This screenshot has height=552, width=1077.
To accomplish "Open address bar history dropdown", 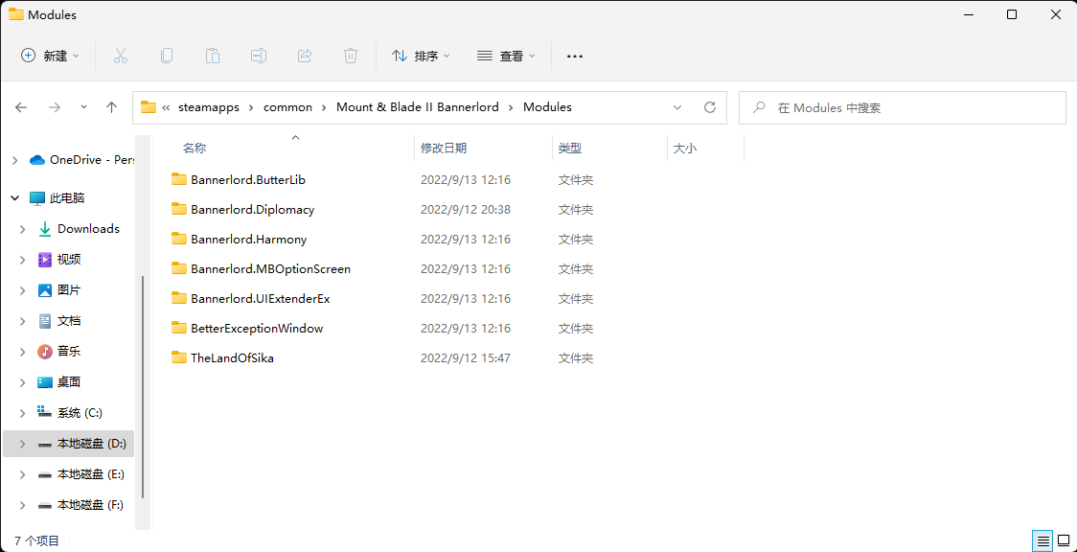I will click(x=677, y=107).
